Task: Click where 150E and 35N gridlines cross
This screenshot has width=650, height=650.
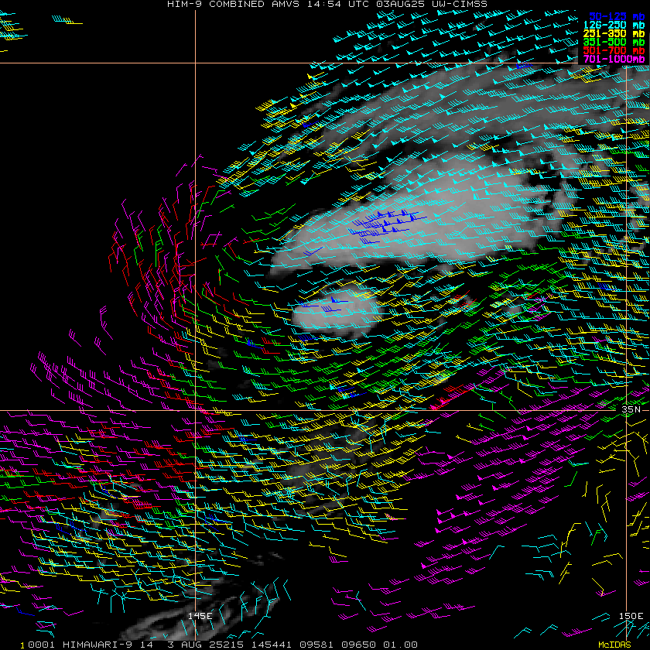Action: (626, 411)
